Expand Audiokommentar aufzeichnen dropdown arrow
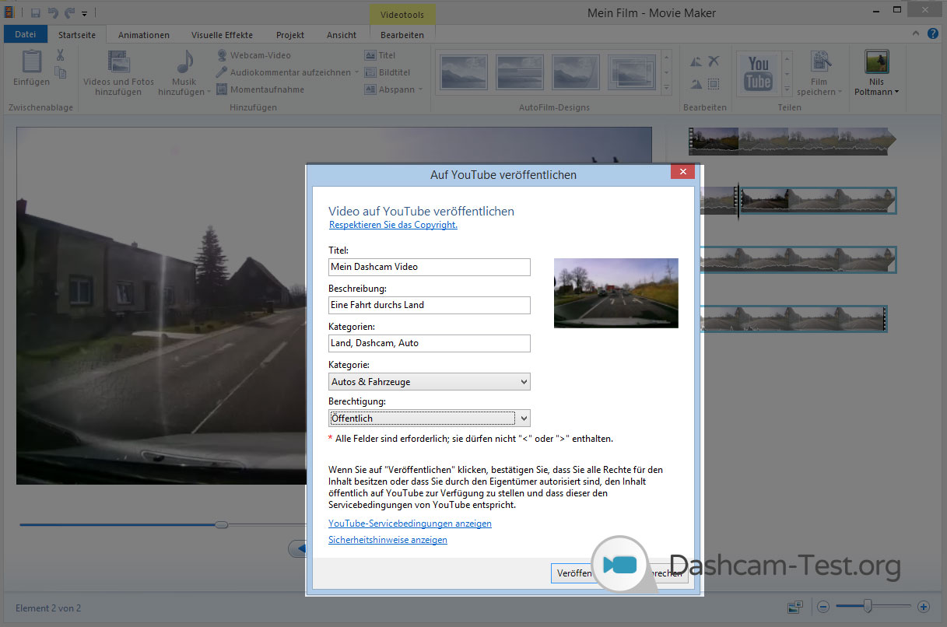947x627 pixels. click(356, 72)
